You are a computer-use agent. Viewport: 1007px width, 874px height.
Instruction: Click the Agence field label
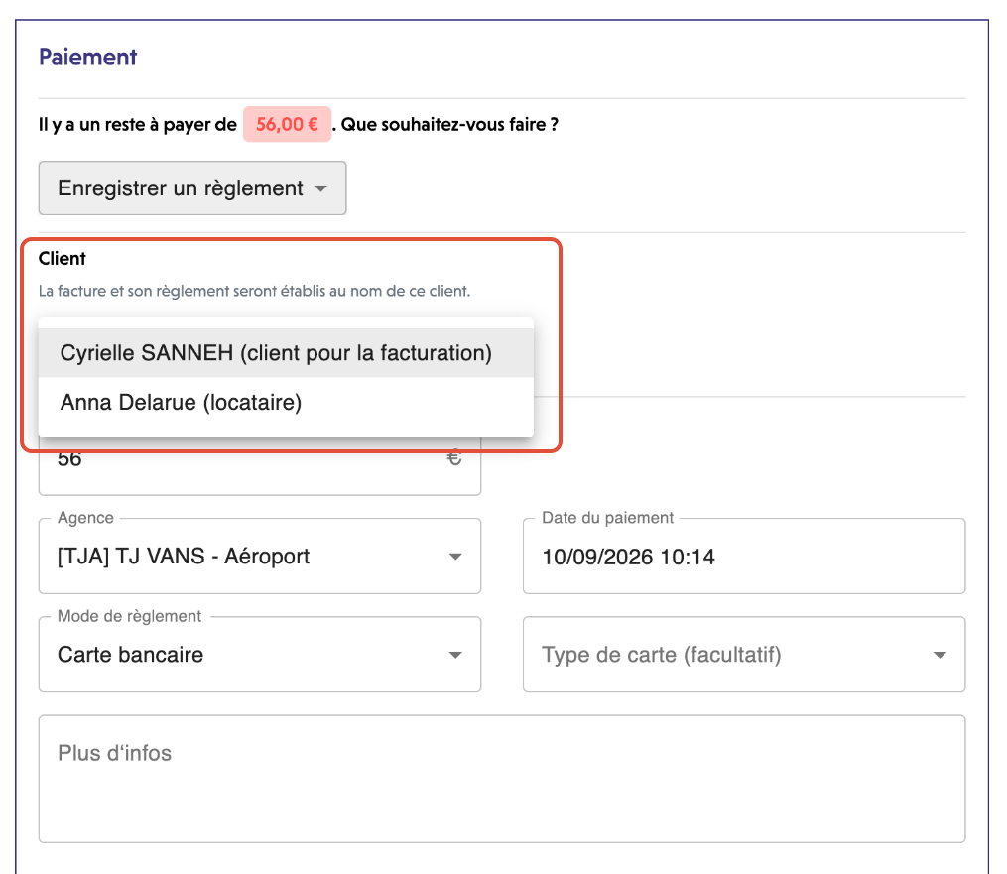tap(85, 518)
